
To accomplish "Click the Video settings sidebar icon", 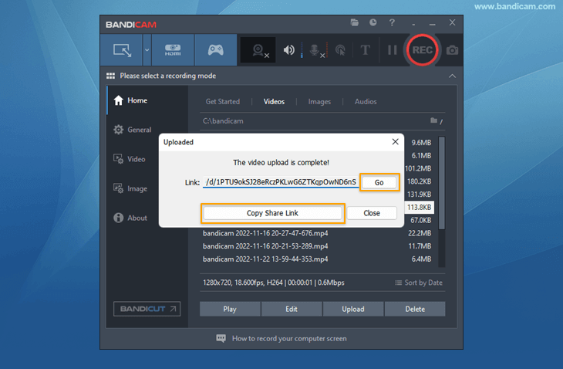I will 119,159.
